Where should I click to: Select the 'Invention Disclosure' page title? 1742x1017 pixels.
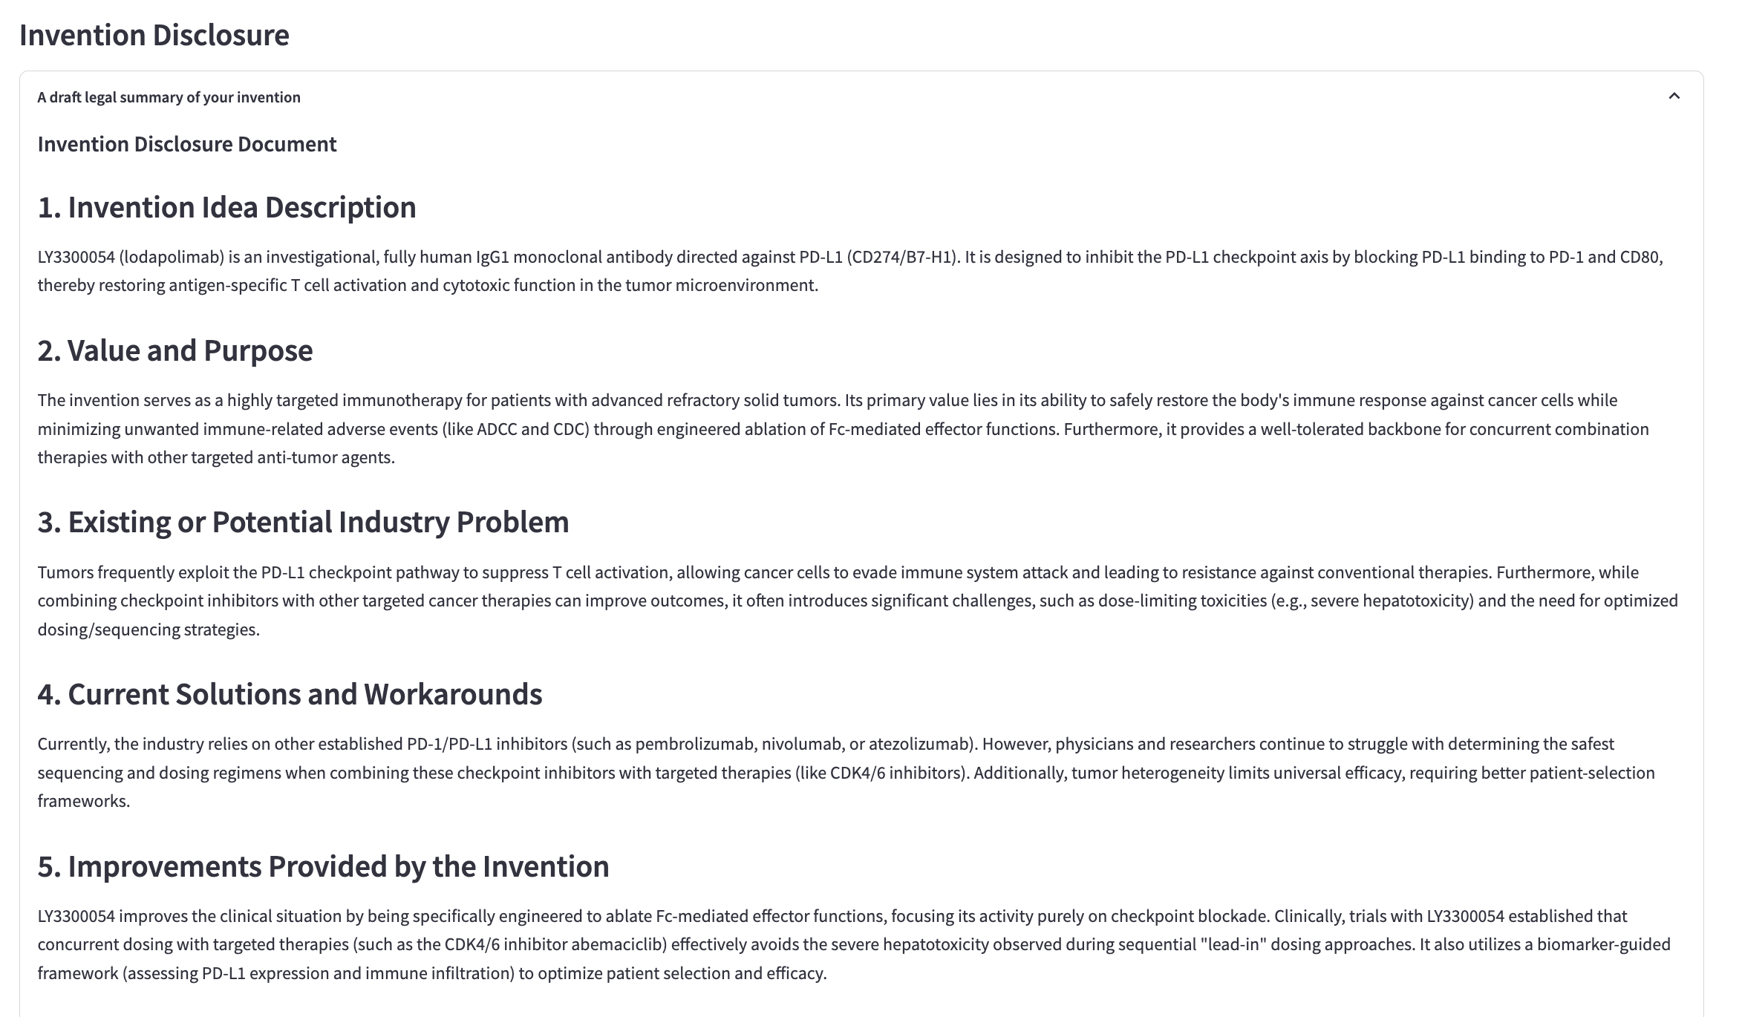(154, 34)
